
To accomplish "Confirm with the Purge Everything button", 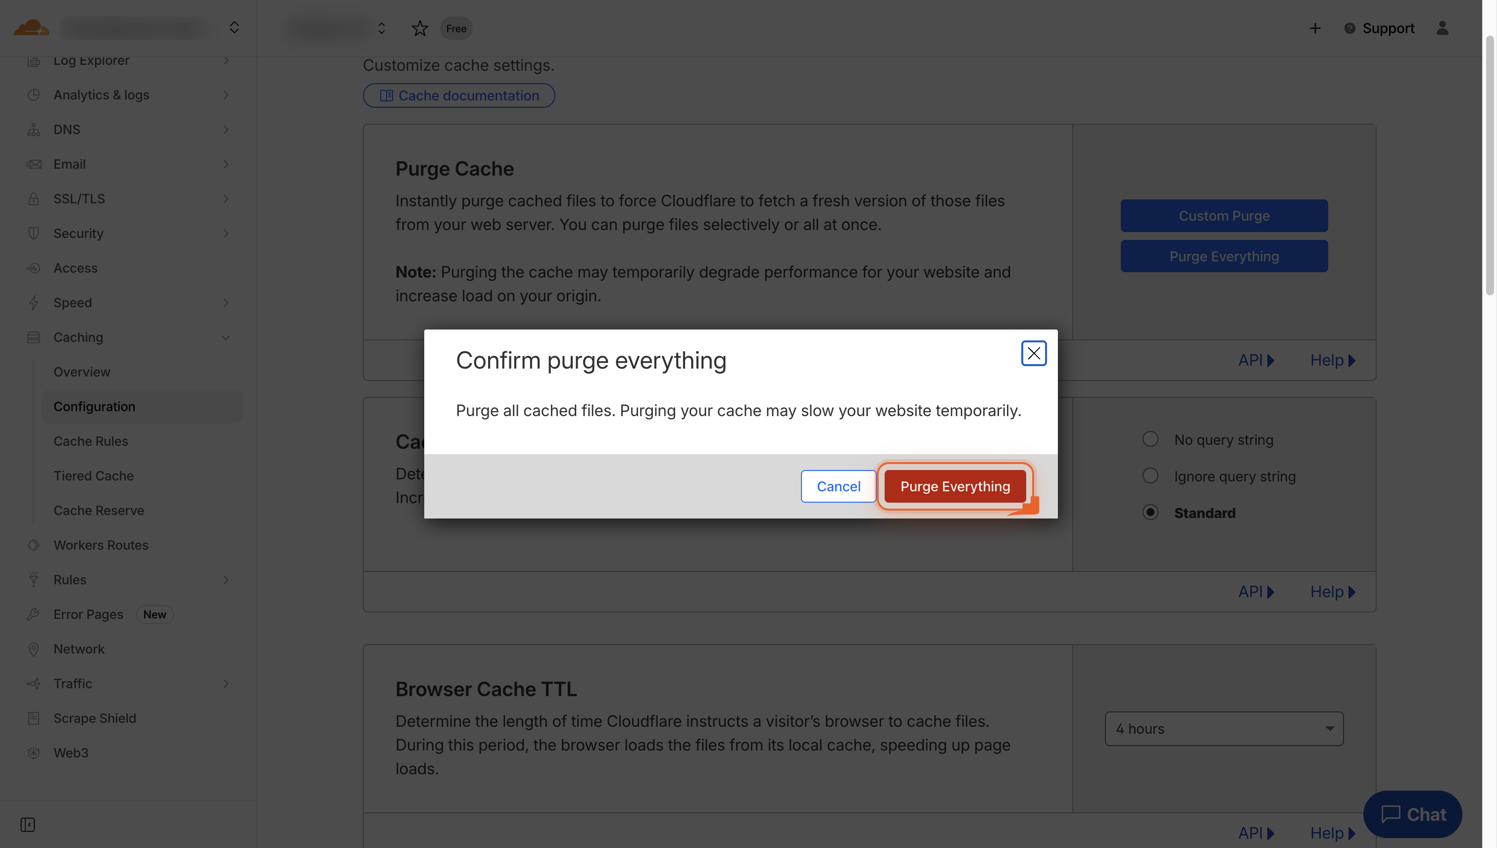I will (954, 486).
